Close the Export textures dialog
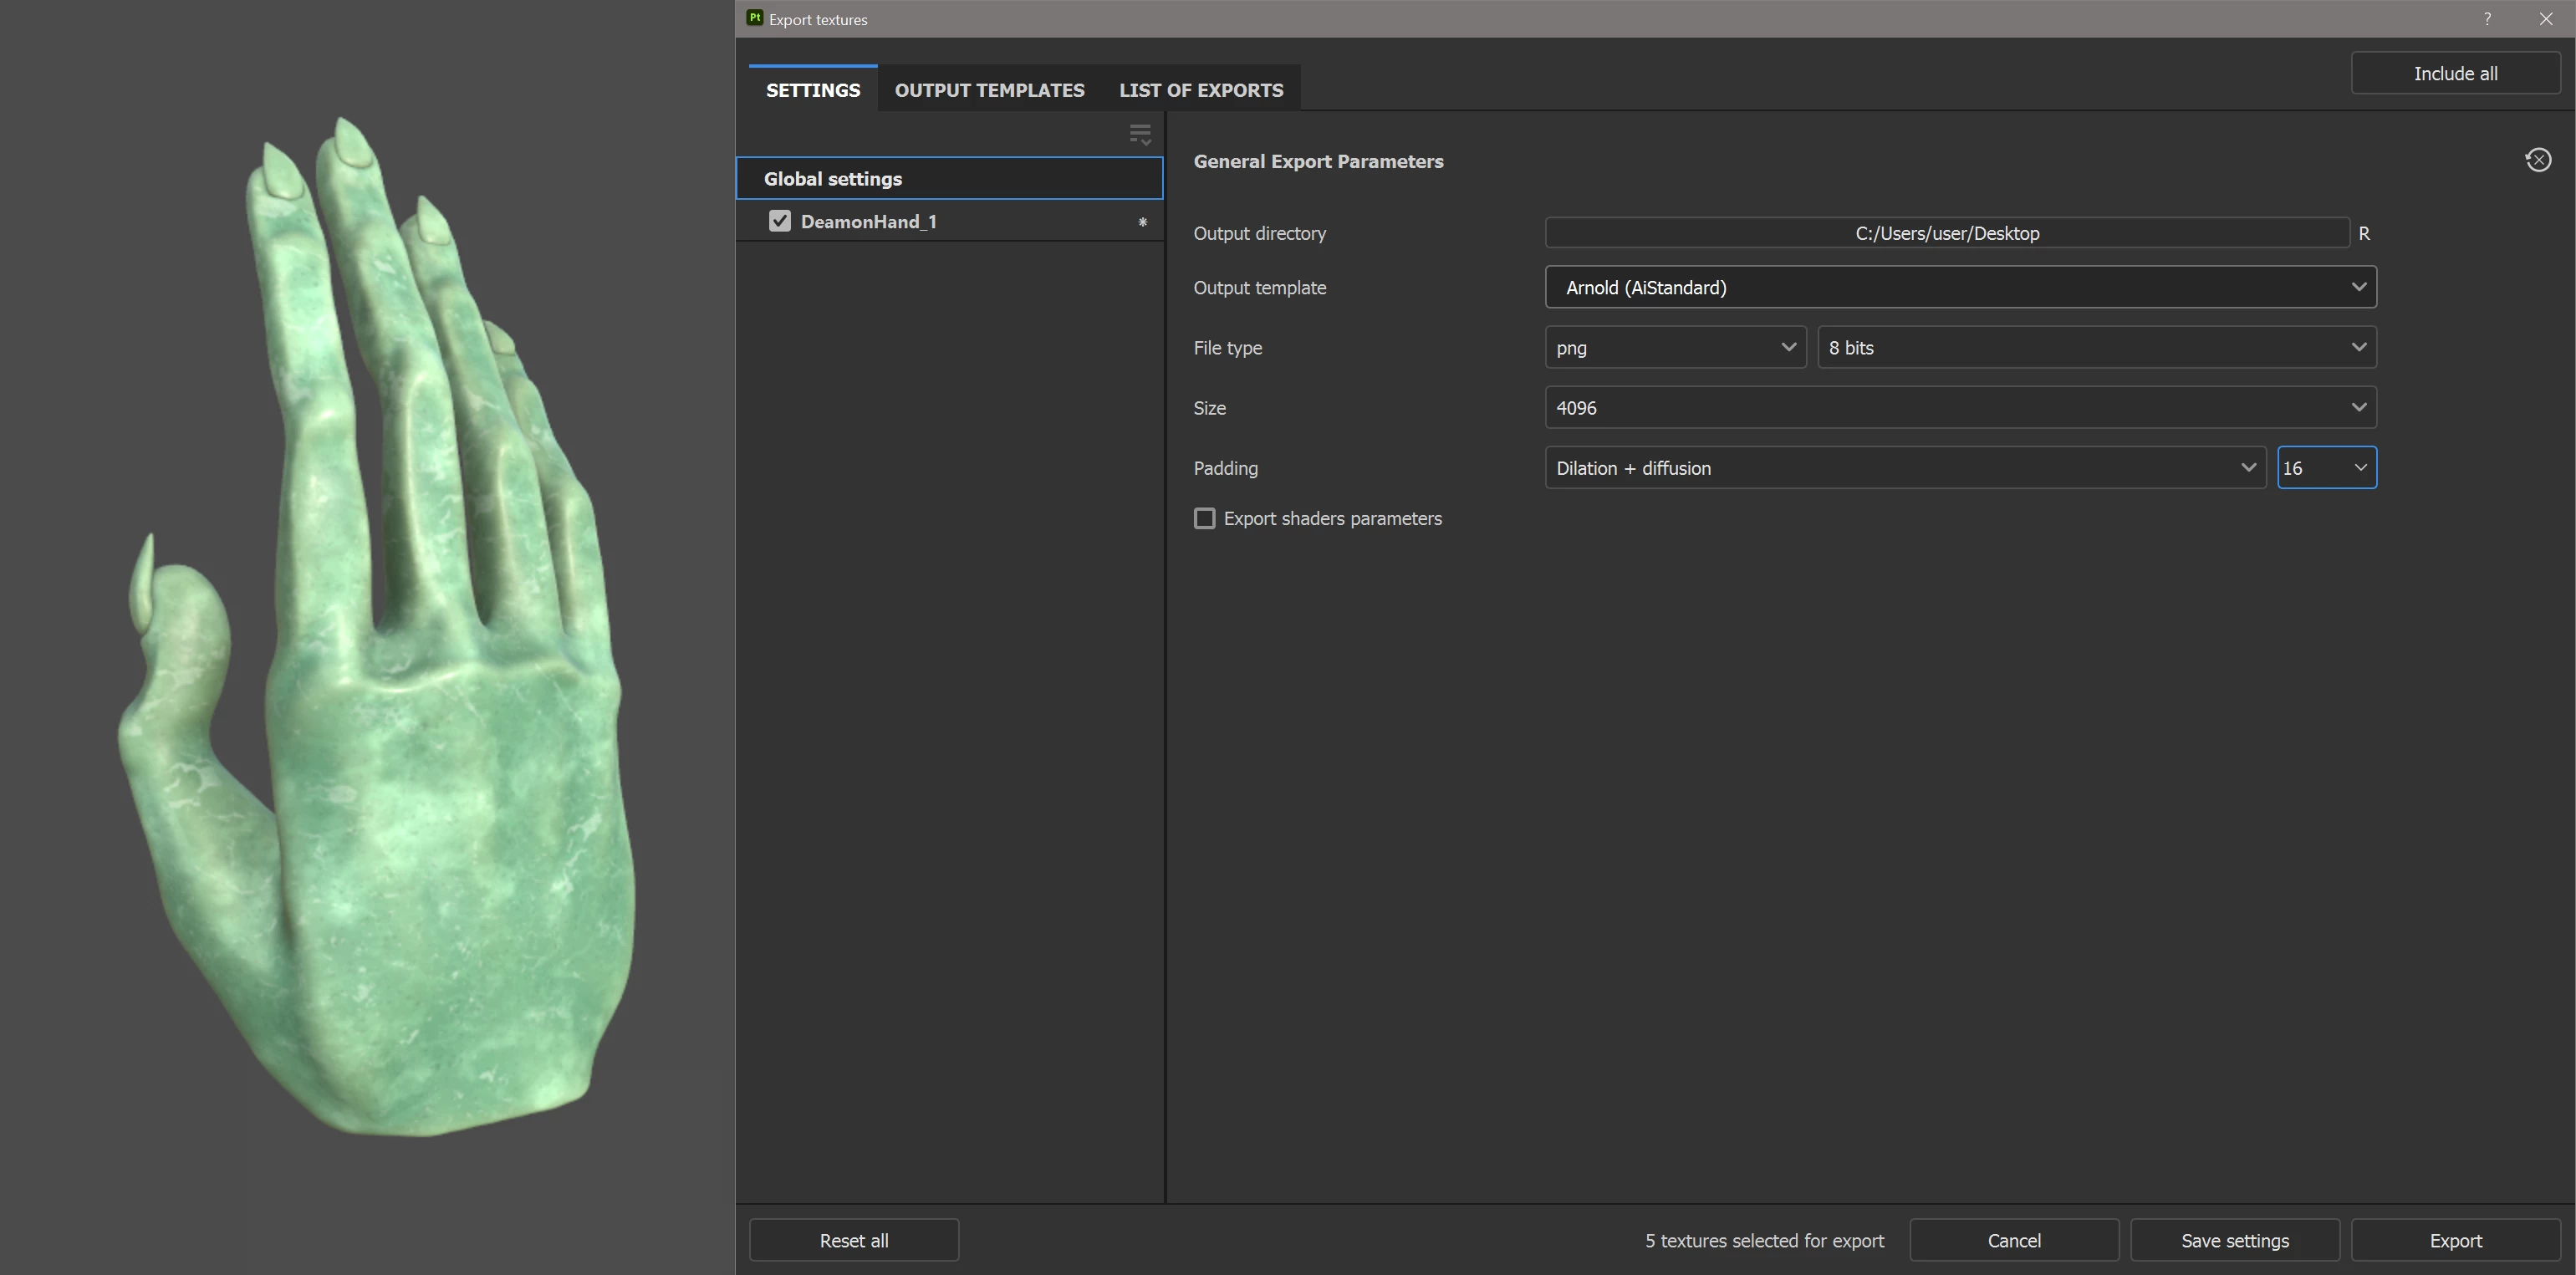This screenshot has width=2576, height=1275. (x=2545, y=19)
